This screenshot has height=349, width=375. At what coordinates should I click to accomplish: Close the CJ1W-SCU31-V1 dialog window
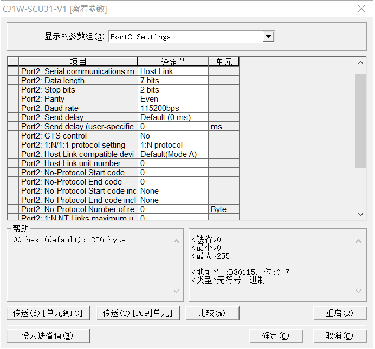click(361, 9)
